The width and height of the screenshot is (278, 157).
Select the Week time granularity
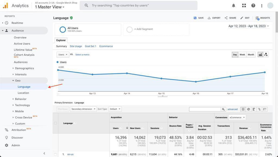pos(242,55)
